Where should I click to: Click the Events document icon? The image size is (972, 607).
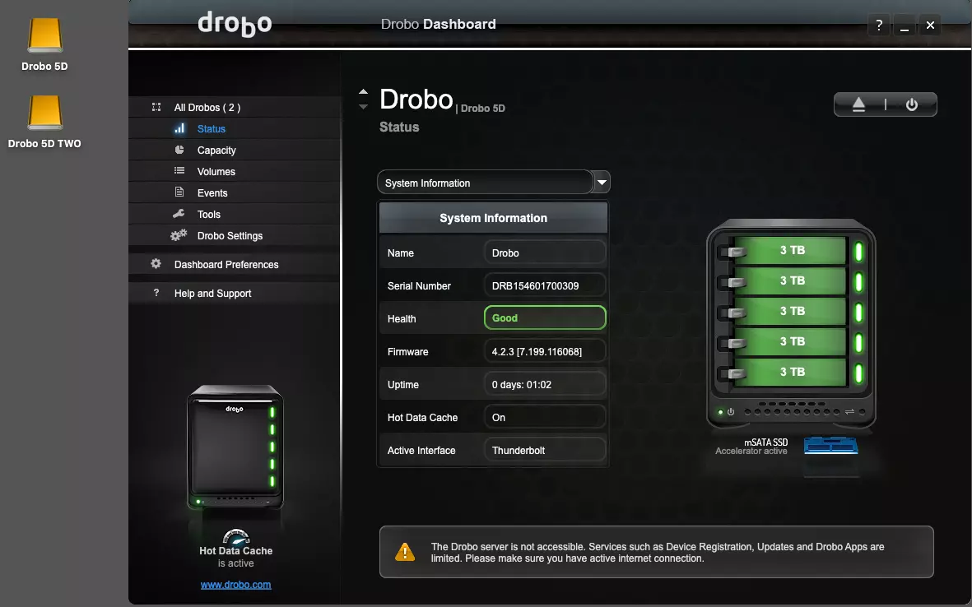tap(179, 192)
